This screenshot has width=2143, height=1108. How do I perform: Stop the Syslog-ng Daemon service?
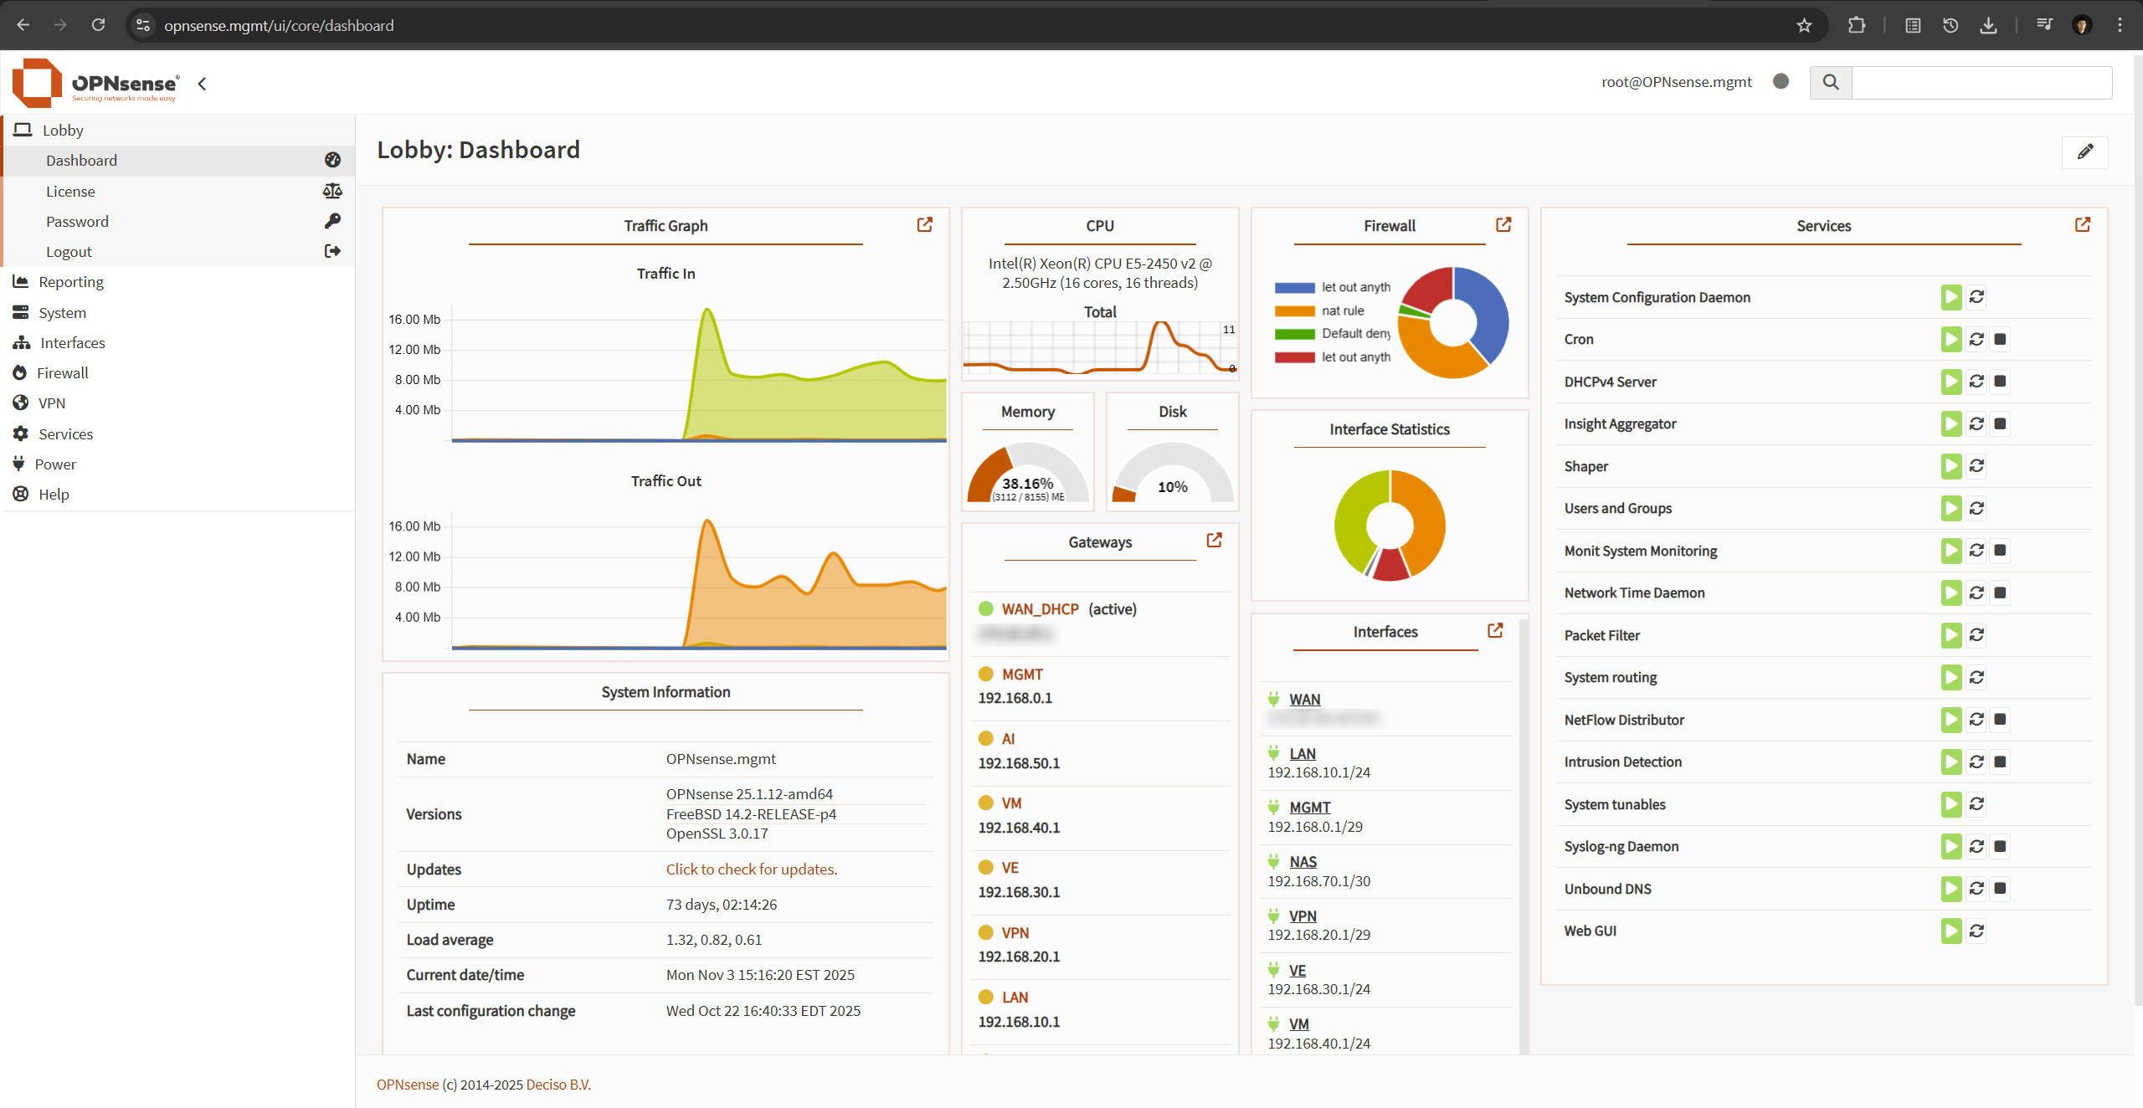point(2000,846)
